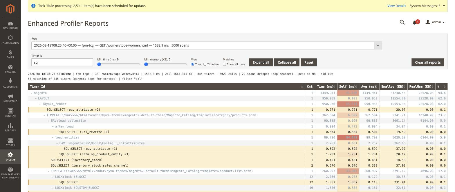Screen dimensions: 455x192
Task: Collapse the LOCK:lock (BLOCK) node
Action: pyautogui.click(x=53, y=177)
